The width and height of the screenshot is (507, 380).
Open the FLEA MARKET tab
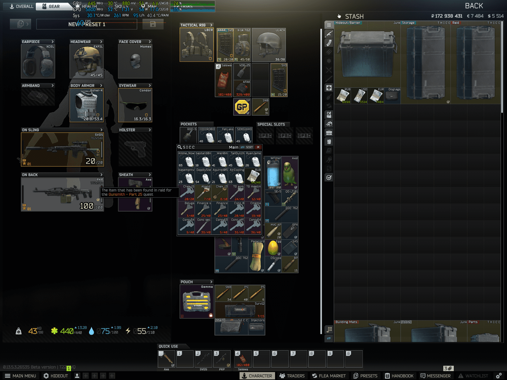pyautogui.click(x=329, y=376)
